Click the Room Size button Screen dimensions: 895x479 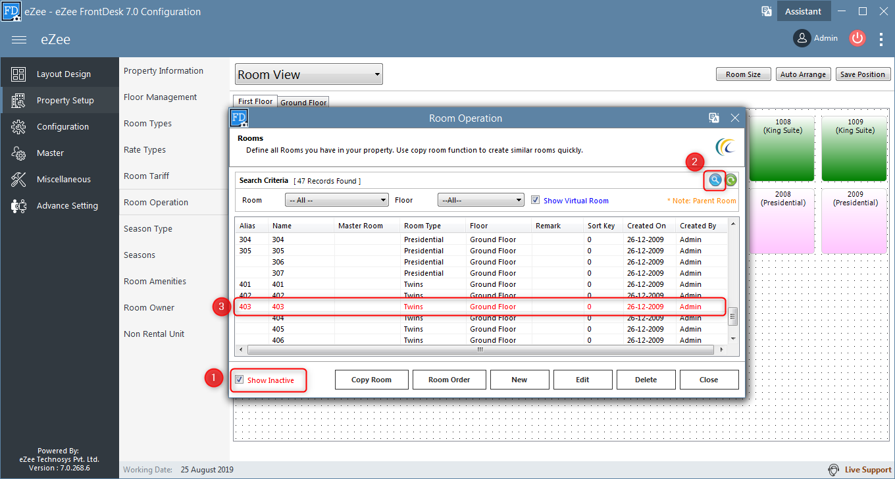(x=743, y=74)
